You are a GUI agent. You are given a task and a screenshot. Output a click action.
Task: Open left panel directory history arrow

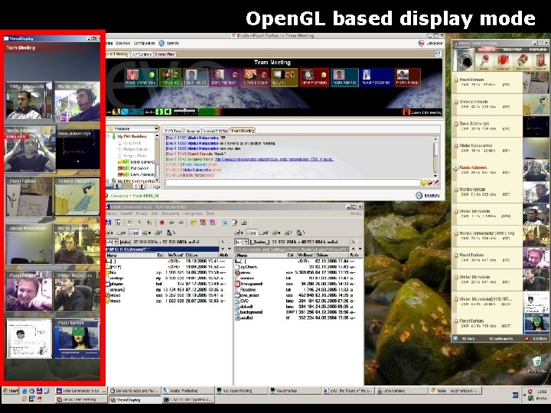pyautogui.click(x=230, y=249)
